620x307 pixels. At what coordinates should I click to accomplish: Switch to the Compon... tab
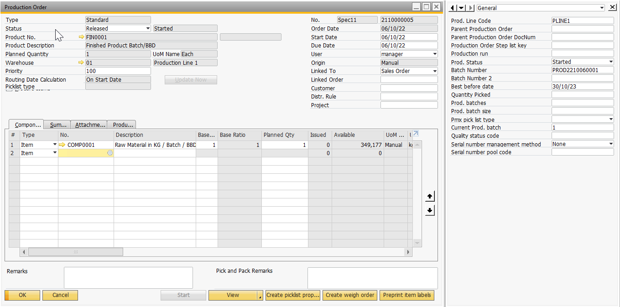coord(26,125)
